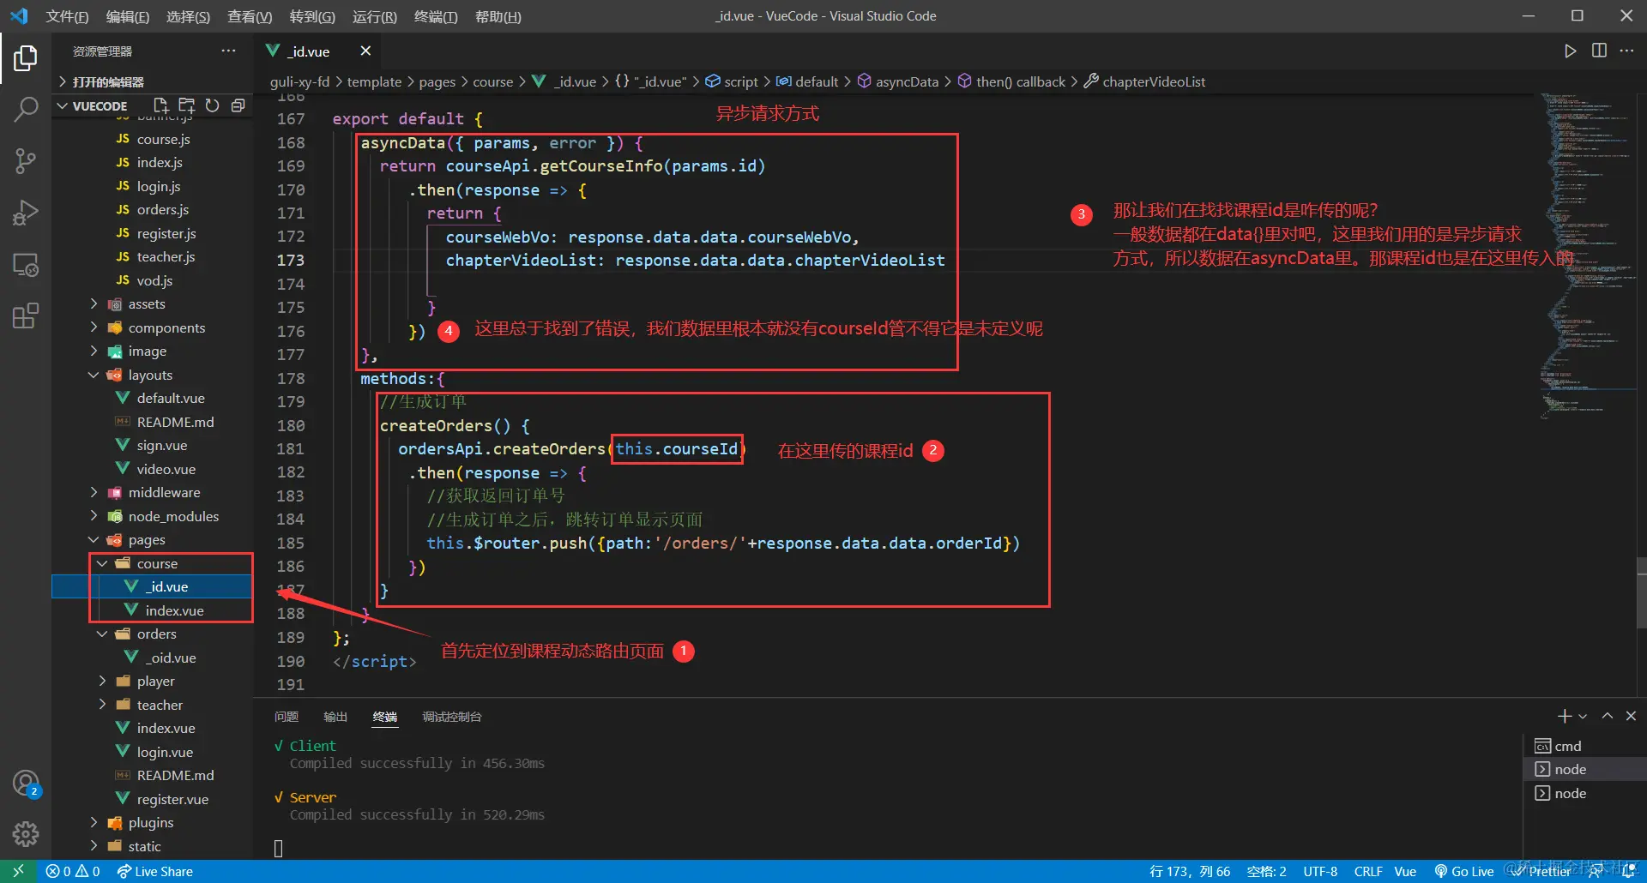Open the Accounts menu icon
This screenshot has width=1647, height=883.
point(26,783)
